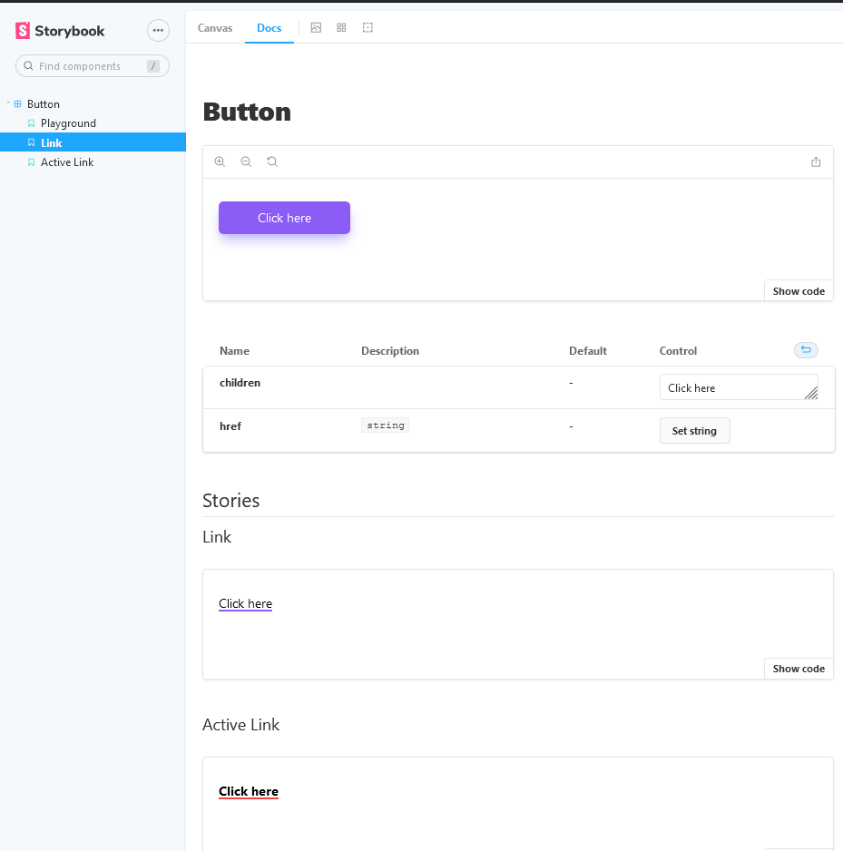Click the Set string button for href
This screenshot has height=851, width=843.
point(694,430)
